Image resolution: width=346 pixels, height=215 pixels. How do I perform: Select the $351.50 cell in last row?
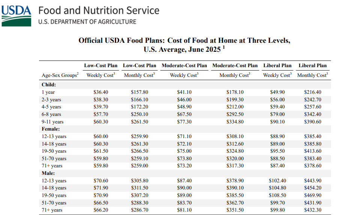coord(235,210)
